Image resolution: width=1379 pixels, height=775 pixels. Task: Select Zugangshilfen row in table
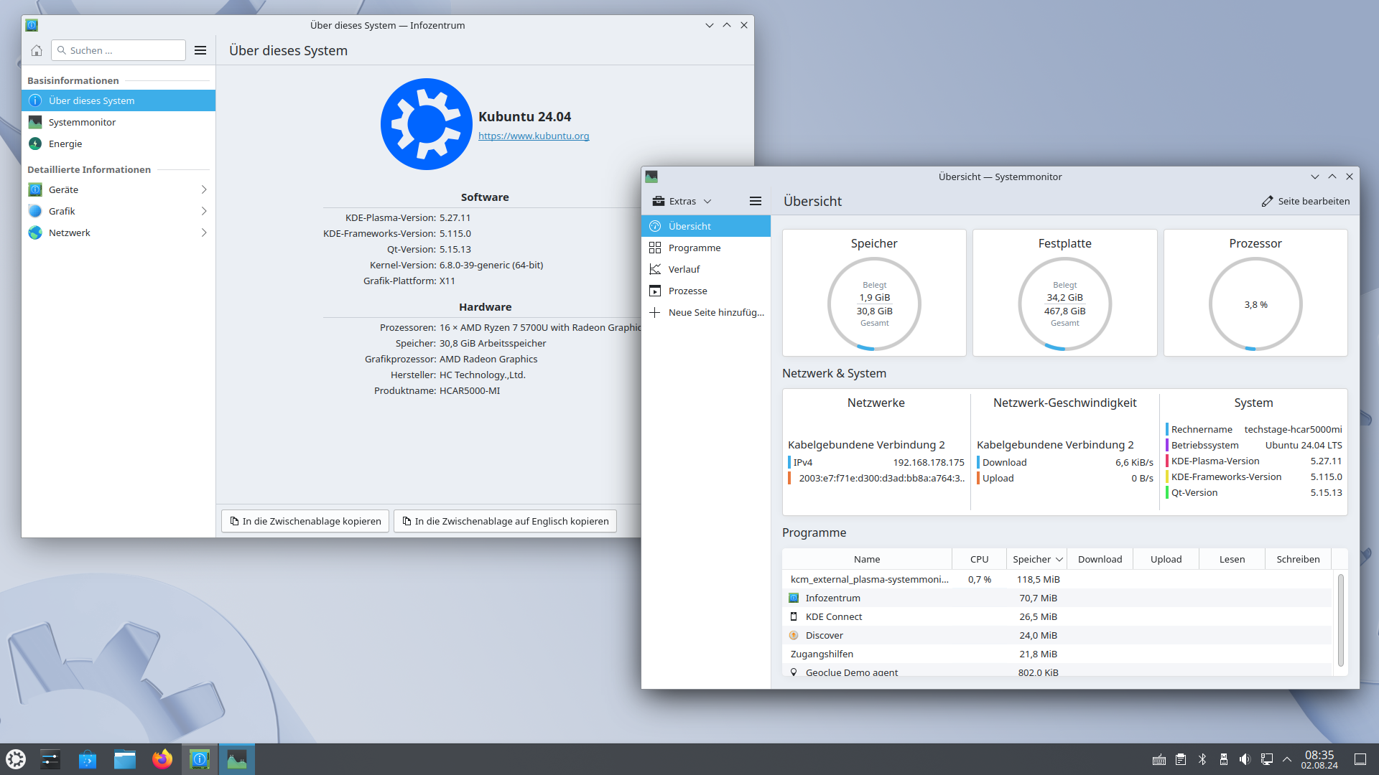(1057, 654)
